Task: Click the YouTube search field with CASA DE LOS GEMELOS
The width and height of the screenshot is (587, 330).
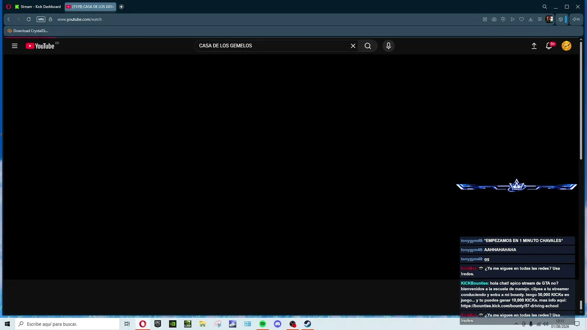Action: click(x=271, y=46)
